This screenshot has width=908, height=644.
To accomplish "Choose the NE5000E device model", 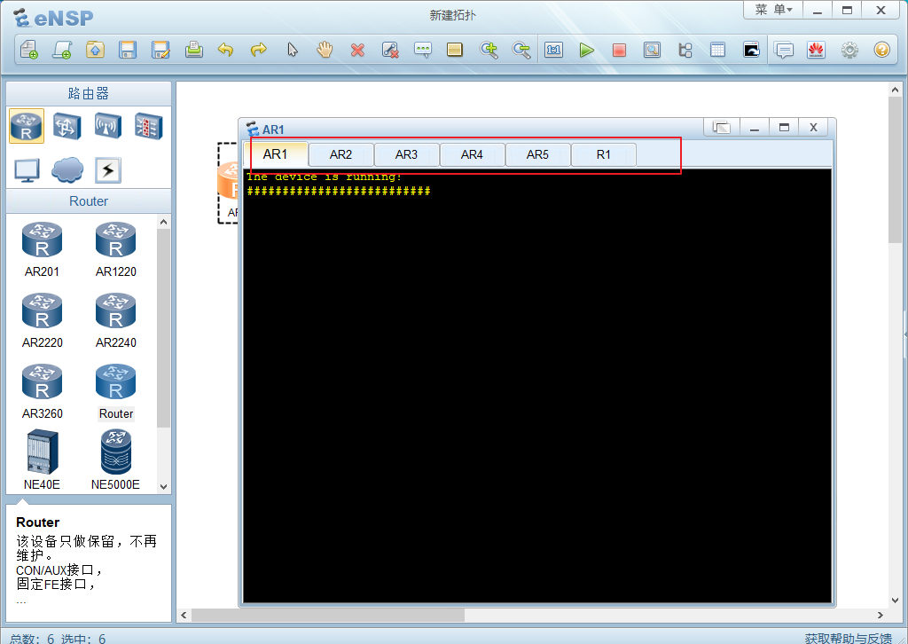I will tap(116, 459).
